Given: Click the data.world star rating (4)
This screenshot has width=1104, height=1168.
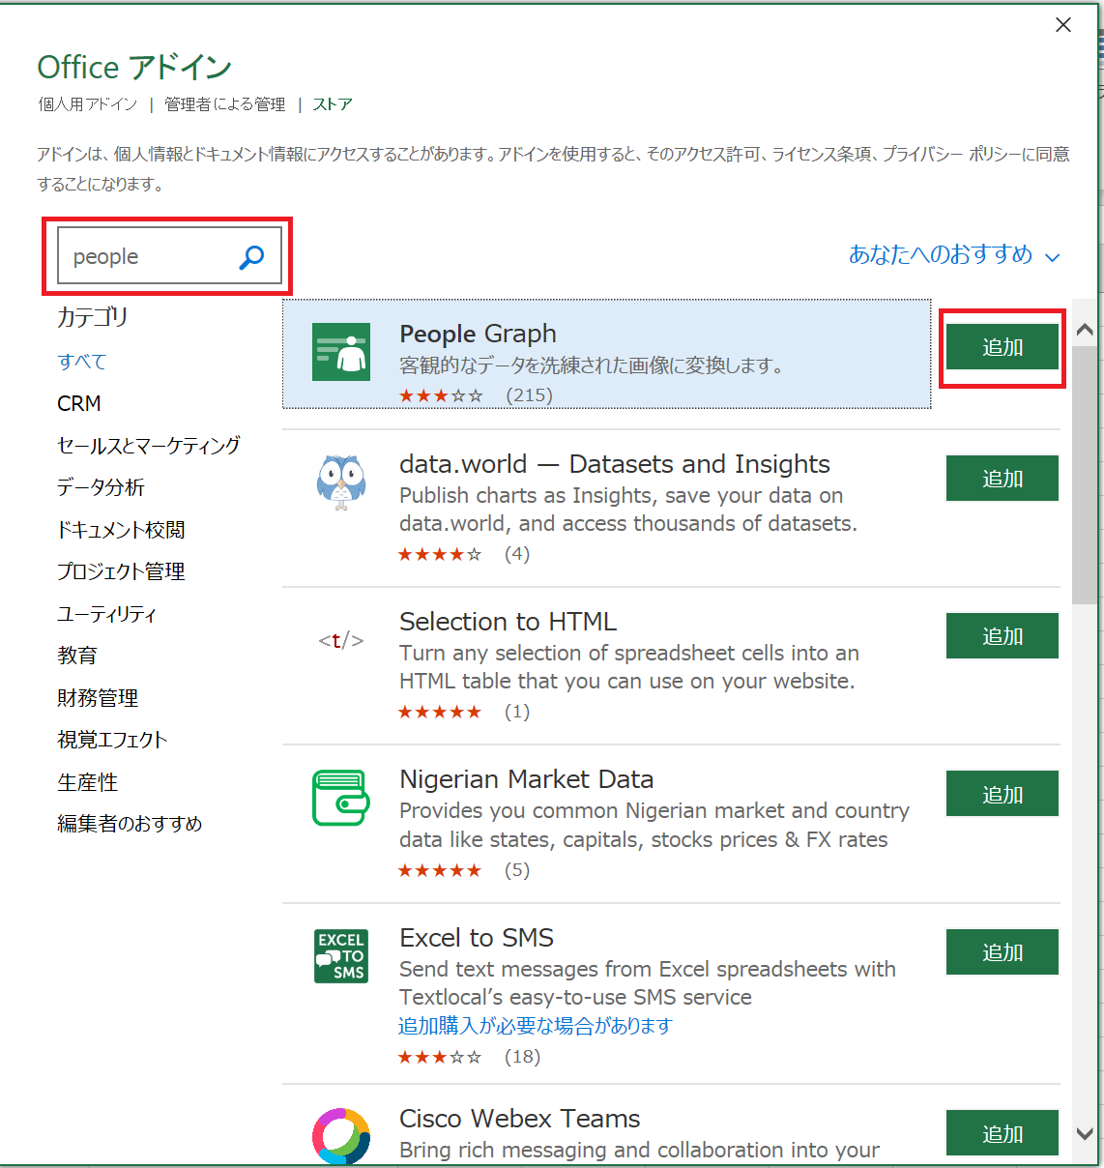Looking at the screenshot, I should 464,554.
